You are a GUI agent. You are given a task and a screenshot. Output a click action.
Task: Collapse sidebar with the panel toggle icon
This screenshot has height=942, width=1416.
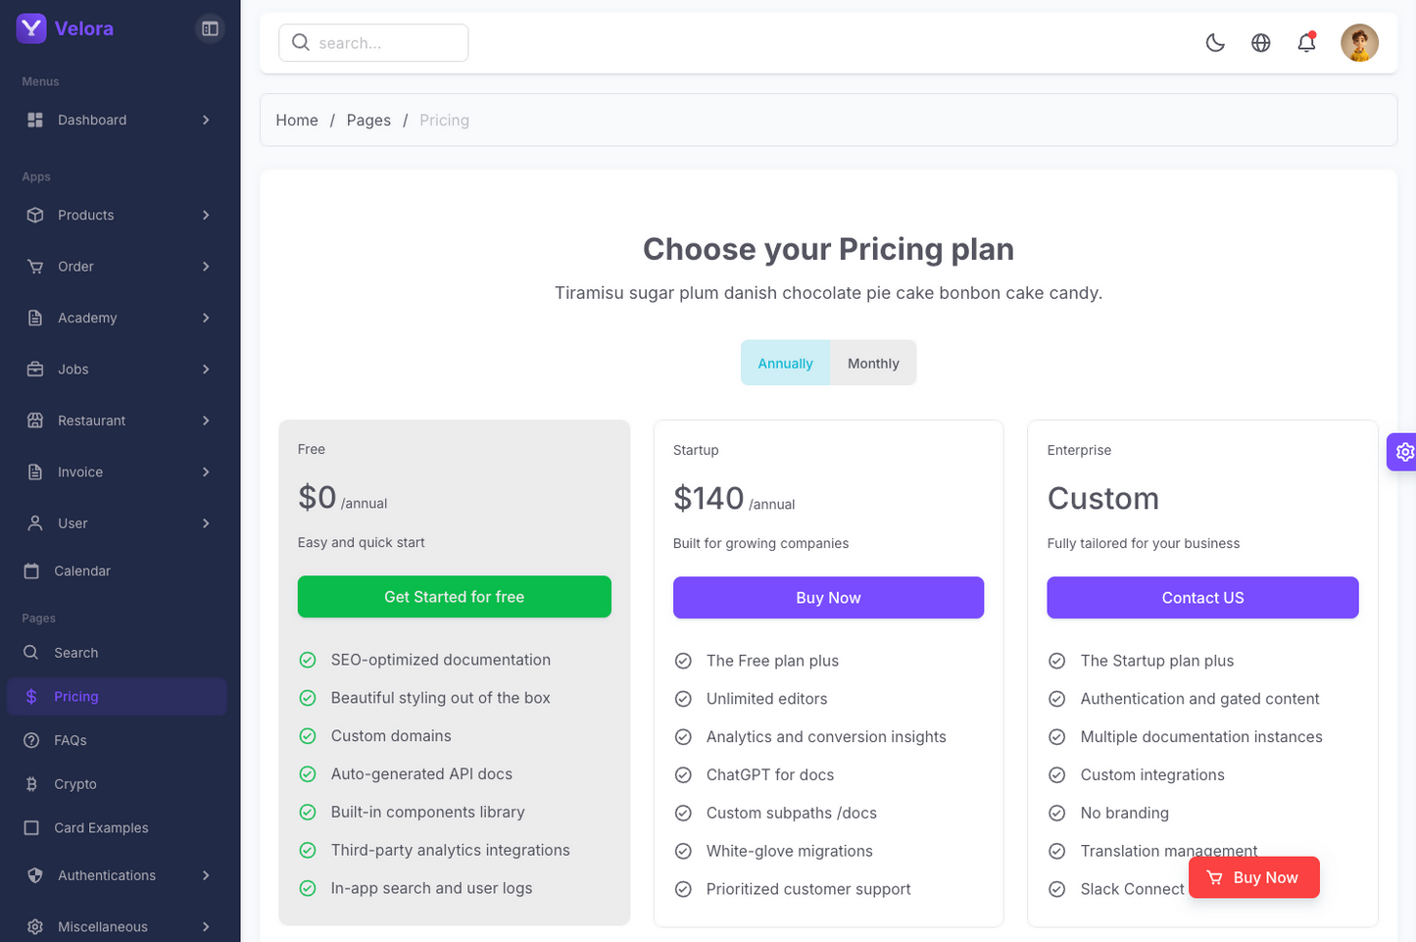pyautogui.click(x=210, y=28)
